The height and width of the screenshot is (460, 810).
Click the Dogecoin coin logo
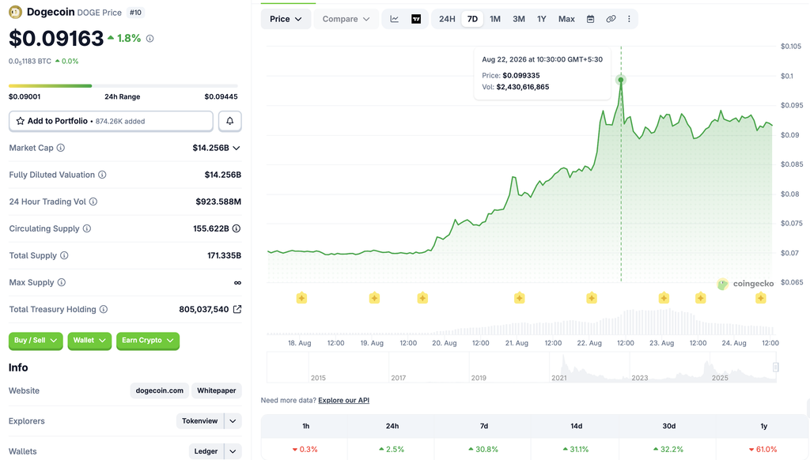coord(16,12)
